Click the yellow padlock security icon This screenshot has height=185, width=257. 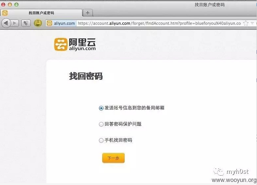tap(38, 23)
